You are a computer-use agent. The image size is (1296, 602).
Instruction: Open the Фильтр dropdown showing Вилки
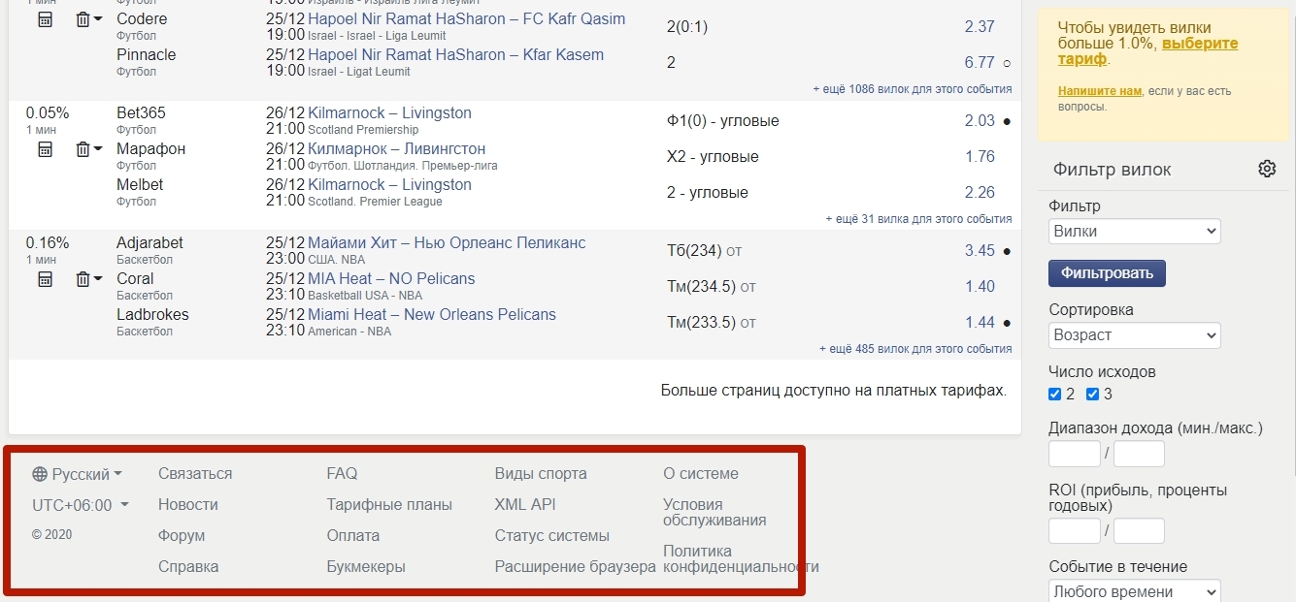click(1135, 232)
